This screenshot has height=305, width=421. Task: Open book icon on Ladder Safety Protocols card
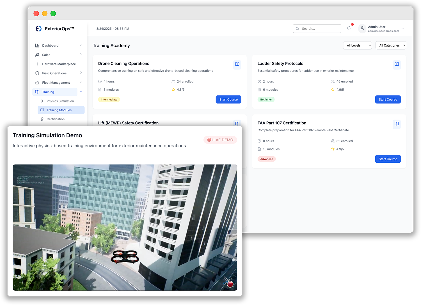(x=397, y=64)
